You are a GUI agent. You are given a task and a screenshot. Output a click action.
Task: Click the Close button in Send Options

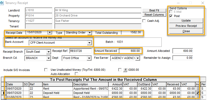[186, 31]
